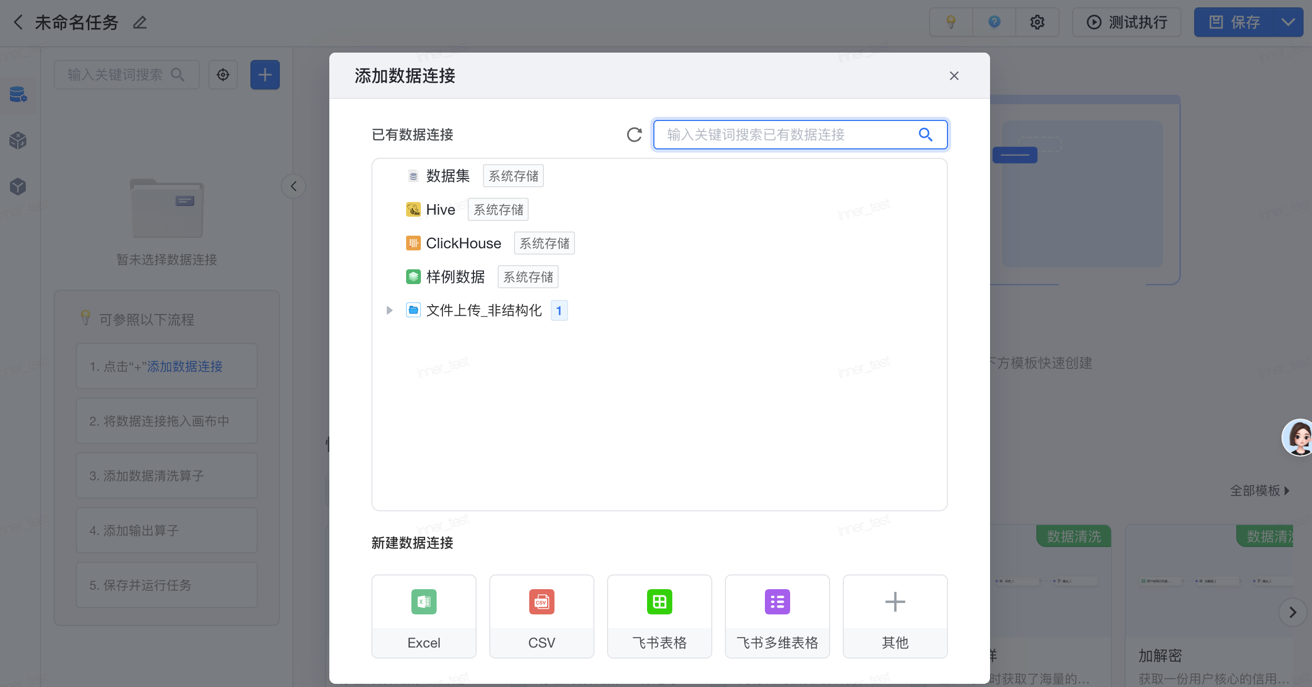The height and width of the screenshot is (687, 1312).
Task: Click the lightbulb tips icon
Action: [x=951, y=22]
